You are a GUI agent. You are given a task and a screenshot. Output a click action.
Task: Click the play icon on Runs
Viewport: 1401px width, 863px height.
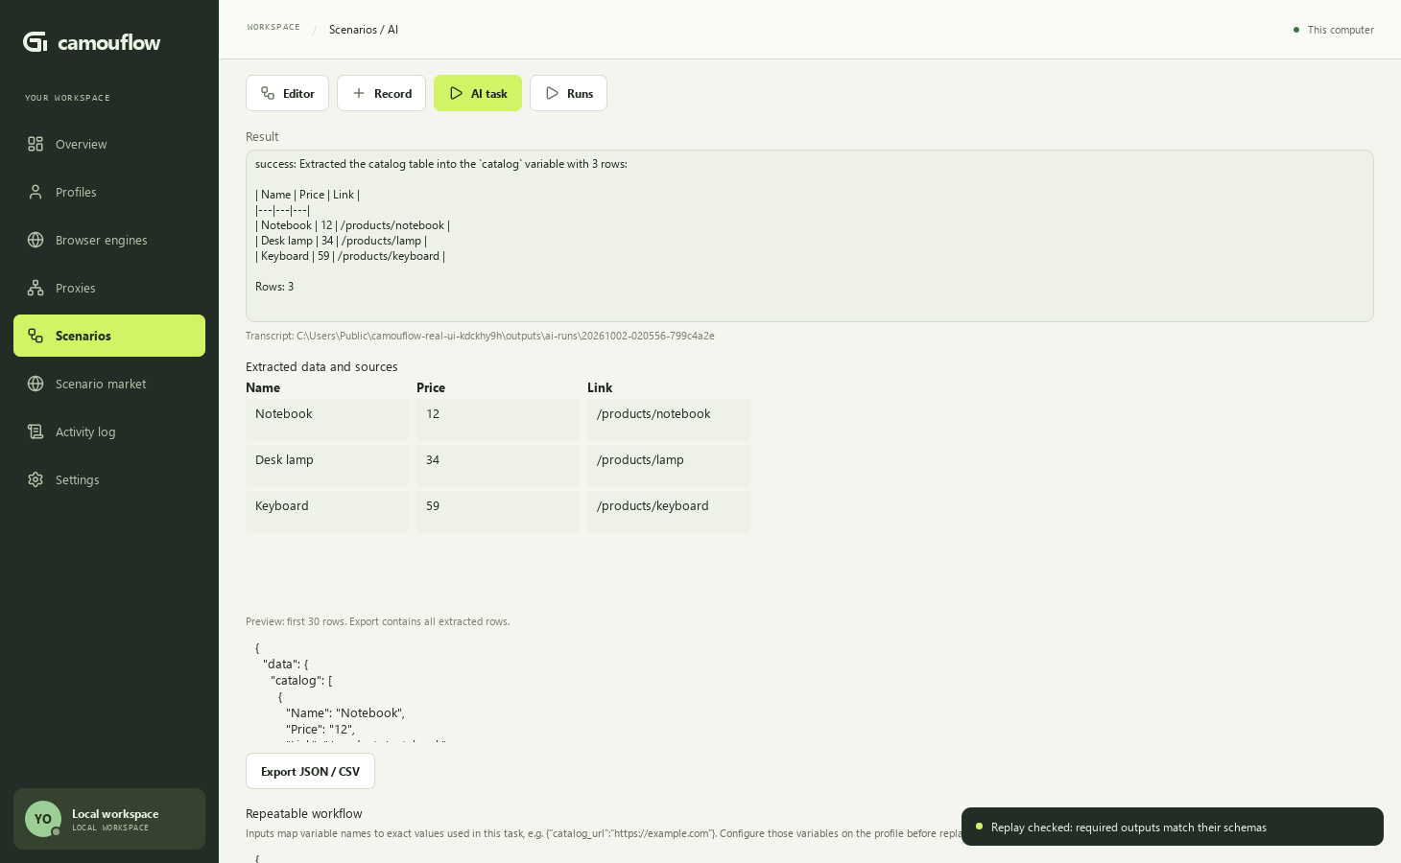tap(552, 93)
